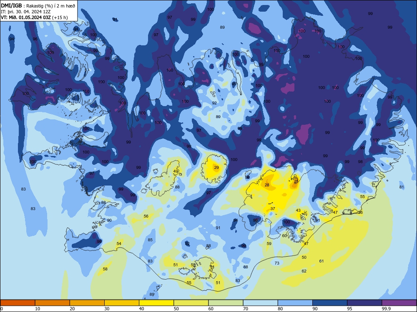Click the medium blue 90–95 legend swatch
The height and width of the screenshot is (312, 417).
coord(330,303)
